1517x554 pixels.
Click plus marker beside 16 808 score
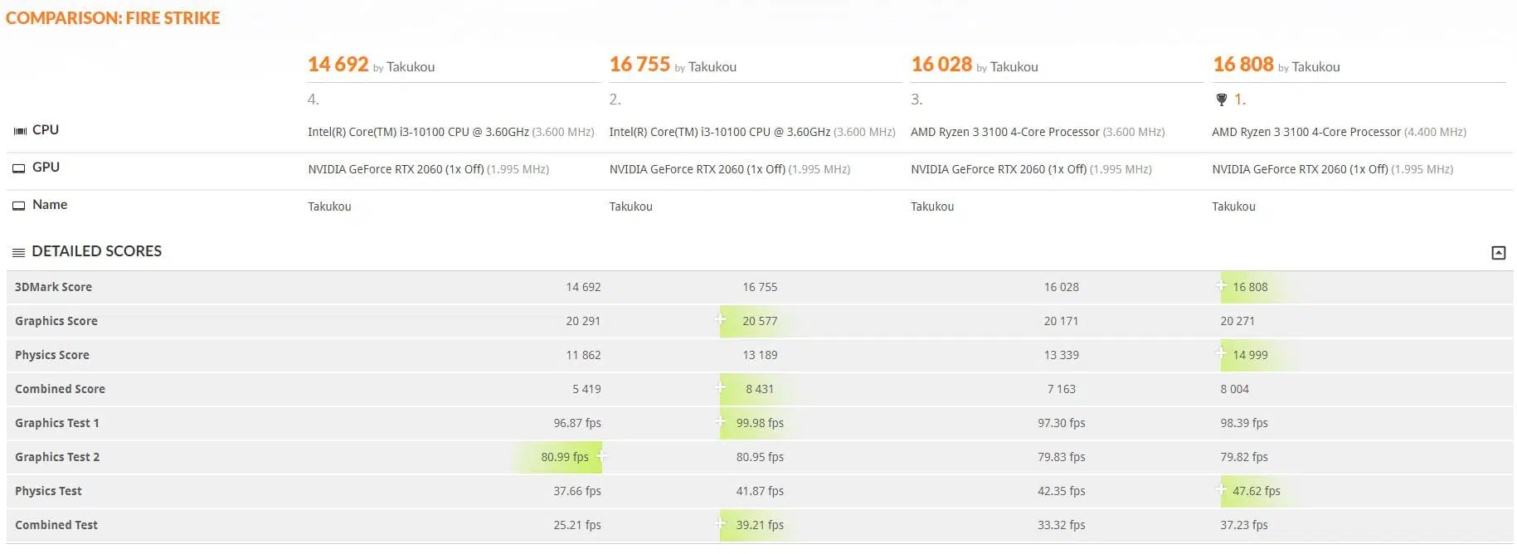coord(1221,285)
